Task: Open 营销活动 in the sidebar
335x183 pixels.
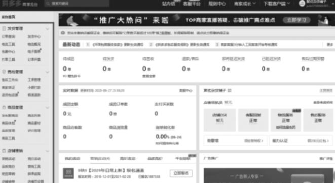Action: (x=9, y=159)
